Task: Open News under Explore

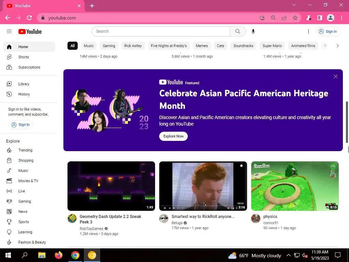Action: pos(29,212)
